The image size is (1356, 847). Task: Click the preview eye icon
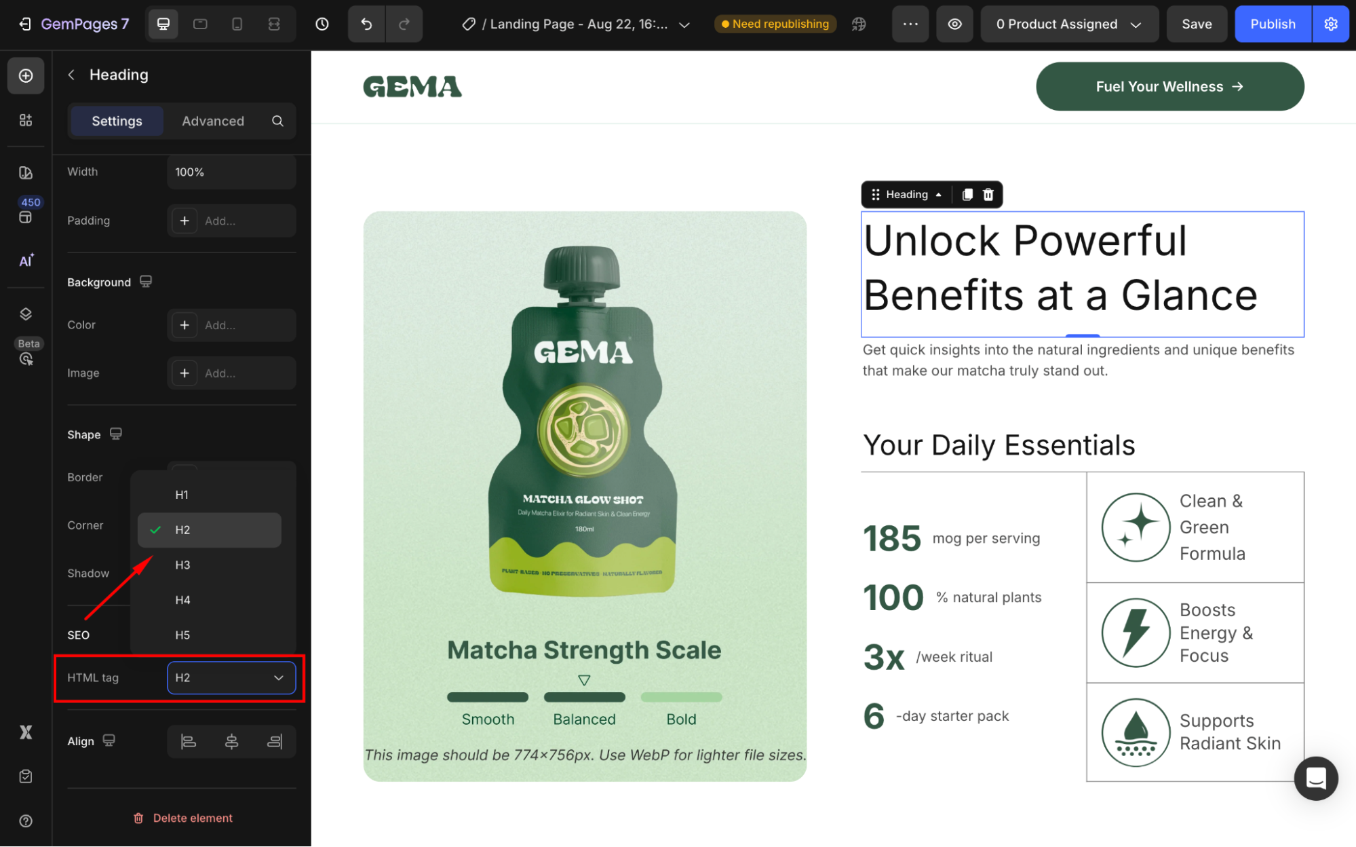(954, 24)
